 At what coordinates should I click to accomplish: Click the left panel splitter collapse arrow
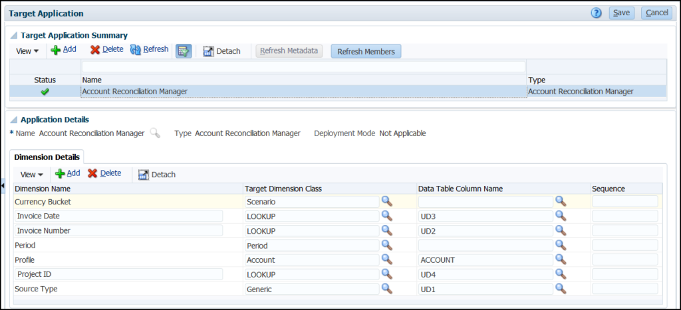[3, 186]
